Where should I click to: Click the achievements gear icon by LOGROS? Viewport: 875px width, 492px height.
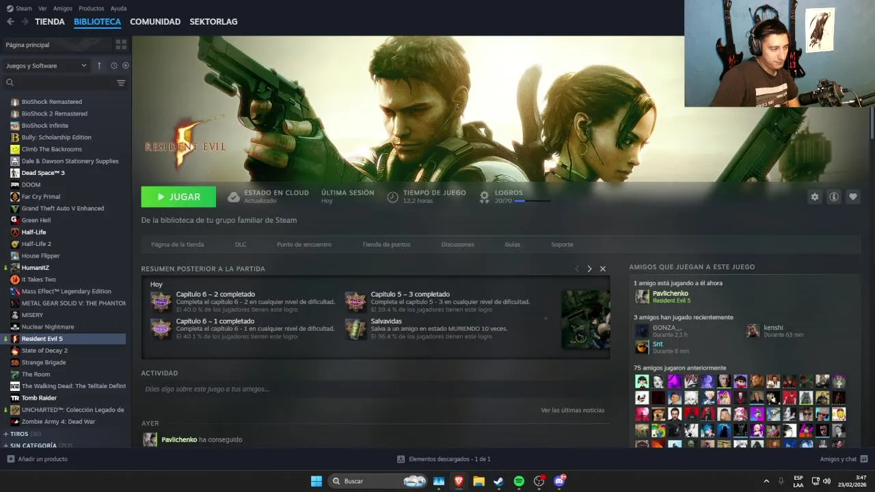[484, 197]
